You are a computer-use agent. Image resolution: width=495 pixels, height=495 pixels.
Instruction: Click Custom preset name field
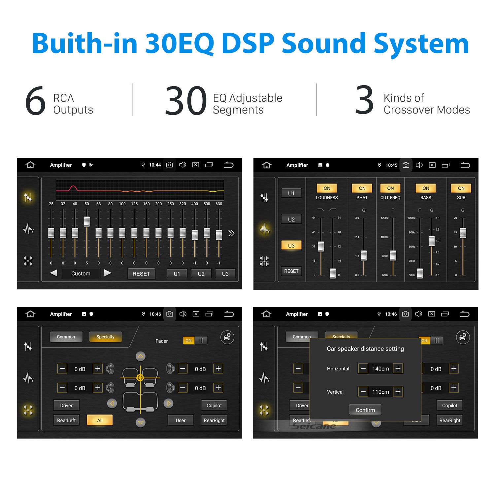pos(81,273)
